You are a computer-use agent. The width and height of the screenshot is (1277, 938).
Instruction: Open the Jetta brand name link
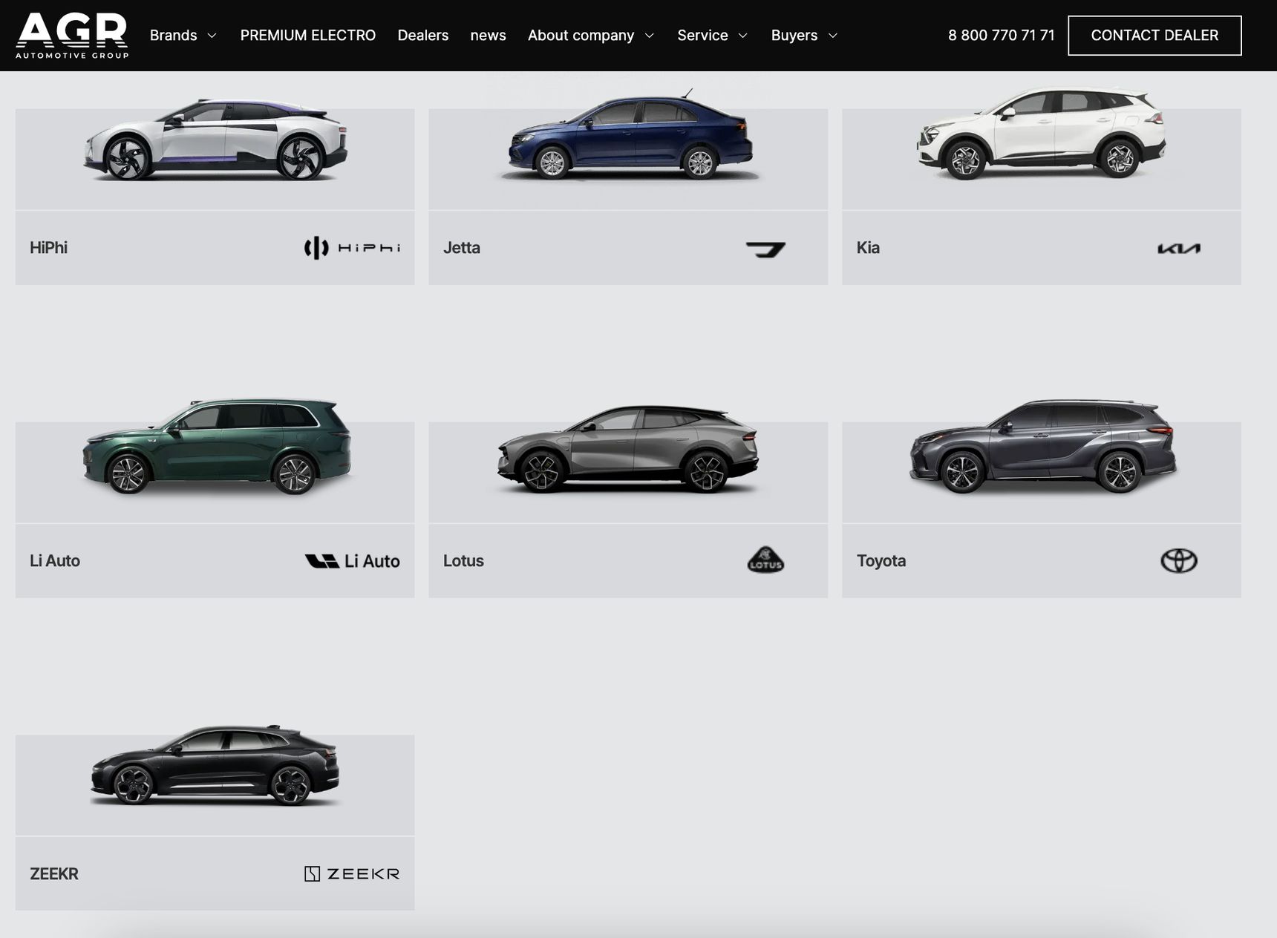pyautogui.click(x=462, y=248)
